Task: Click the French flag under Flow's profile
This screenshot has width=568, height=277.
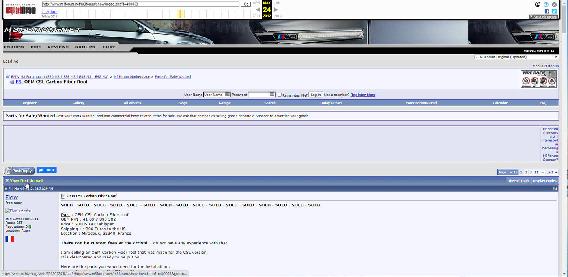Action: tap(10, 239)
